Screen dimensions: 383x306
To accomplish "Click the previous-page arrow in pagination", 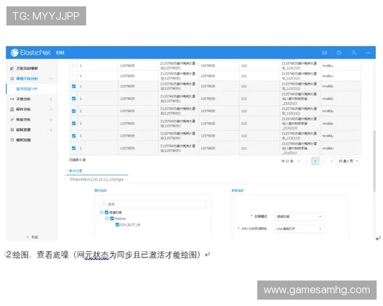I will click(x=307, y=161).
